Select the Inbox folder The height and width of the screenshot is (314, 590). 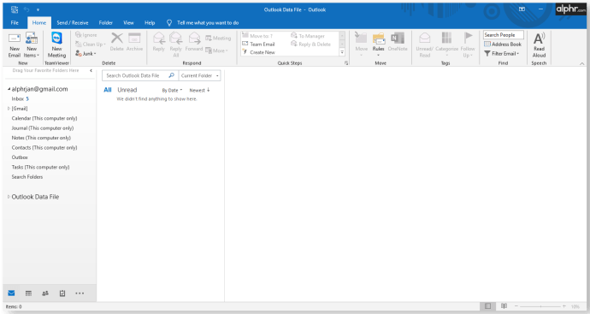[18, 98]
